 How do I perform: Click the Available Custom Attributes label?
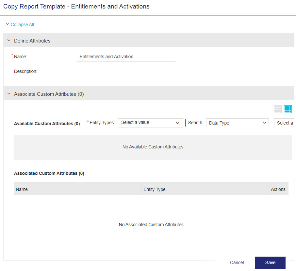[46, 123]
